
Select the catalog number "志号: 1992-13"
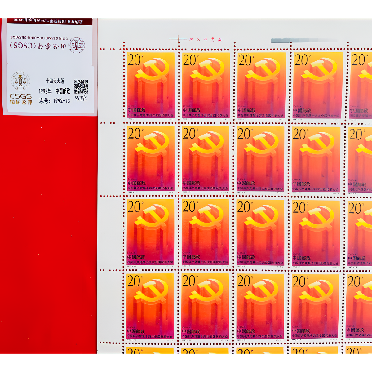tap(55, 101)
